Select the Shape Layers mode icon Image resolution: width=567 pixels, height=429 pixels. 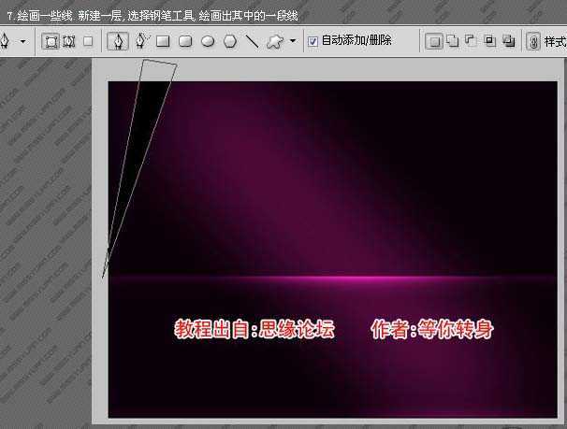(x=51, y=41)
